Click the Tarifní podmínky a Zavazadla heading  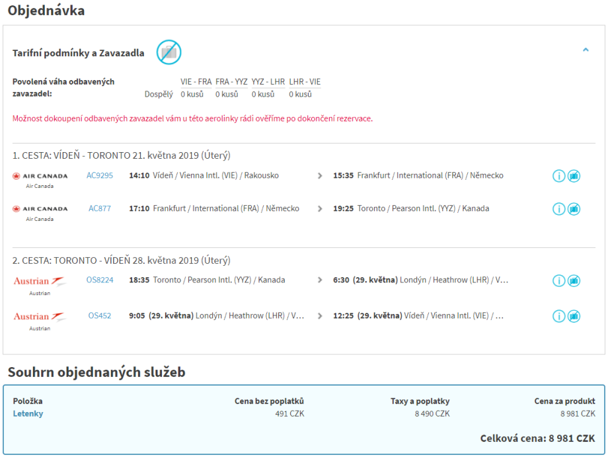(78, 53)
